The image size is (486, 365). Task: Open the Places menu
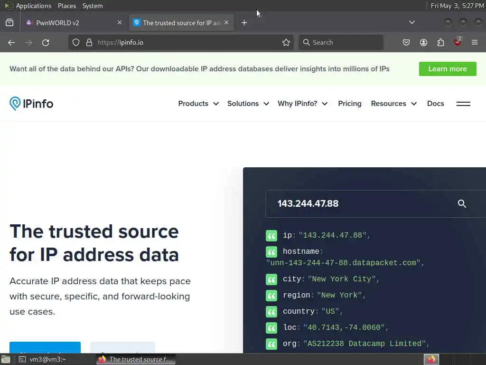[x=67, y=6]
